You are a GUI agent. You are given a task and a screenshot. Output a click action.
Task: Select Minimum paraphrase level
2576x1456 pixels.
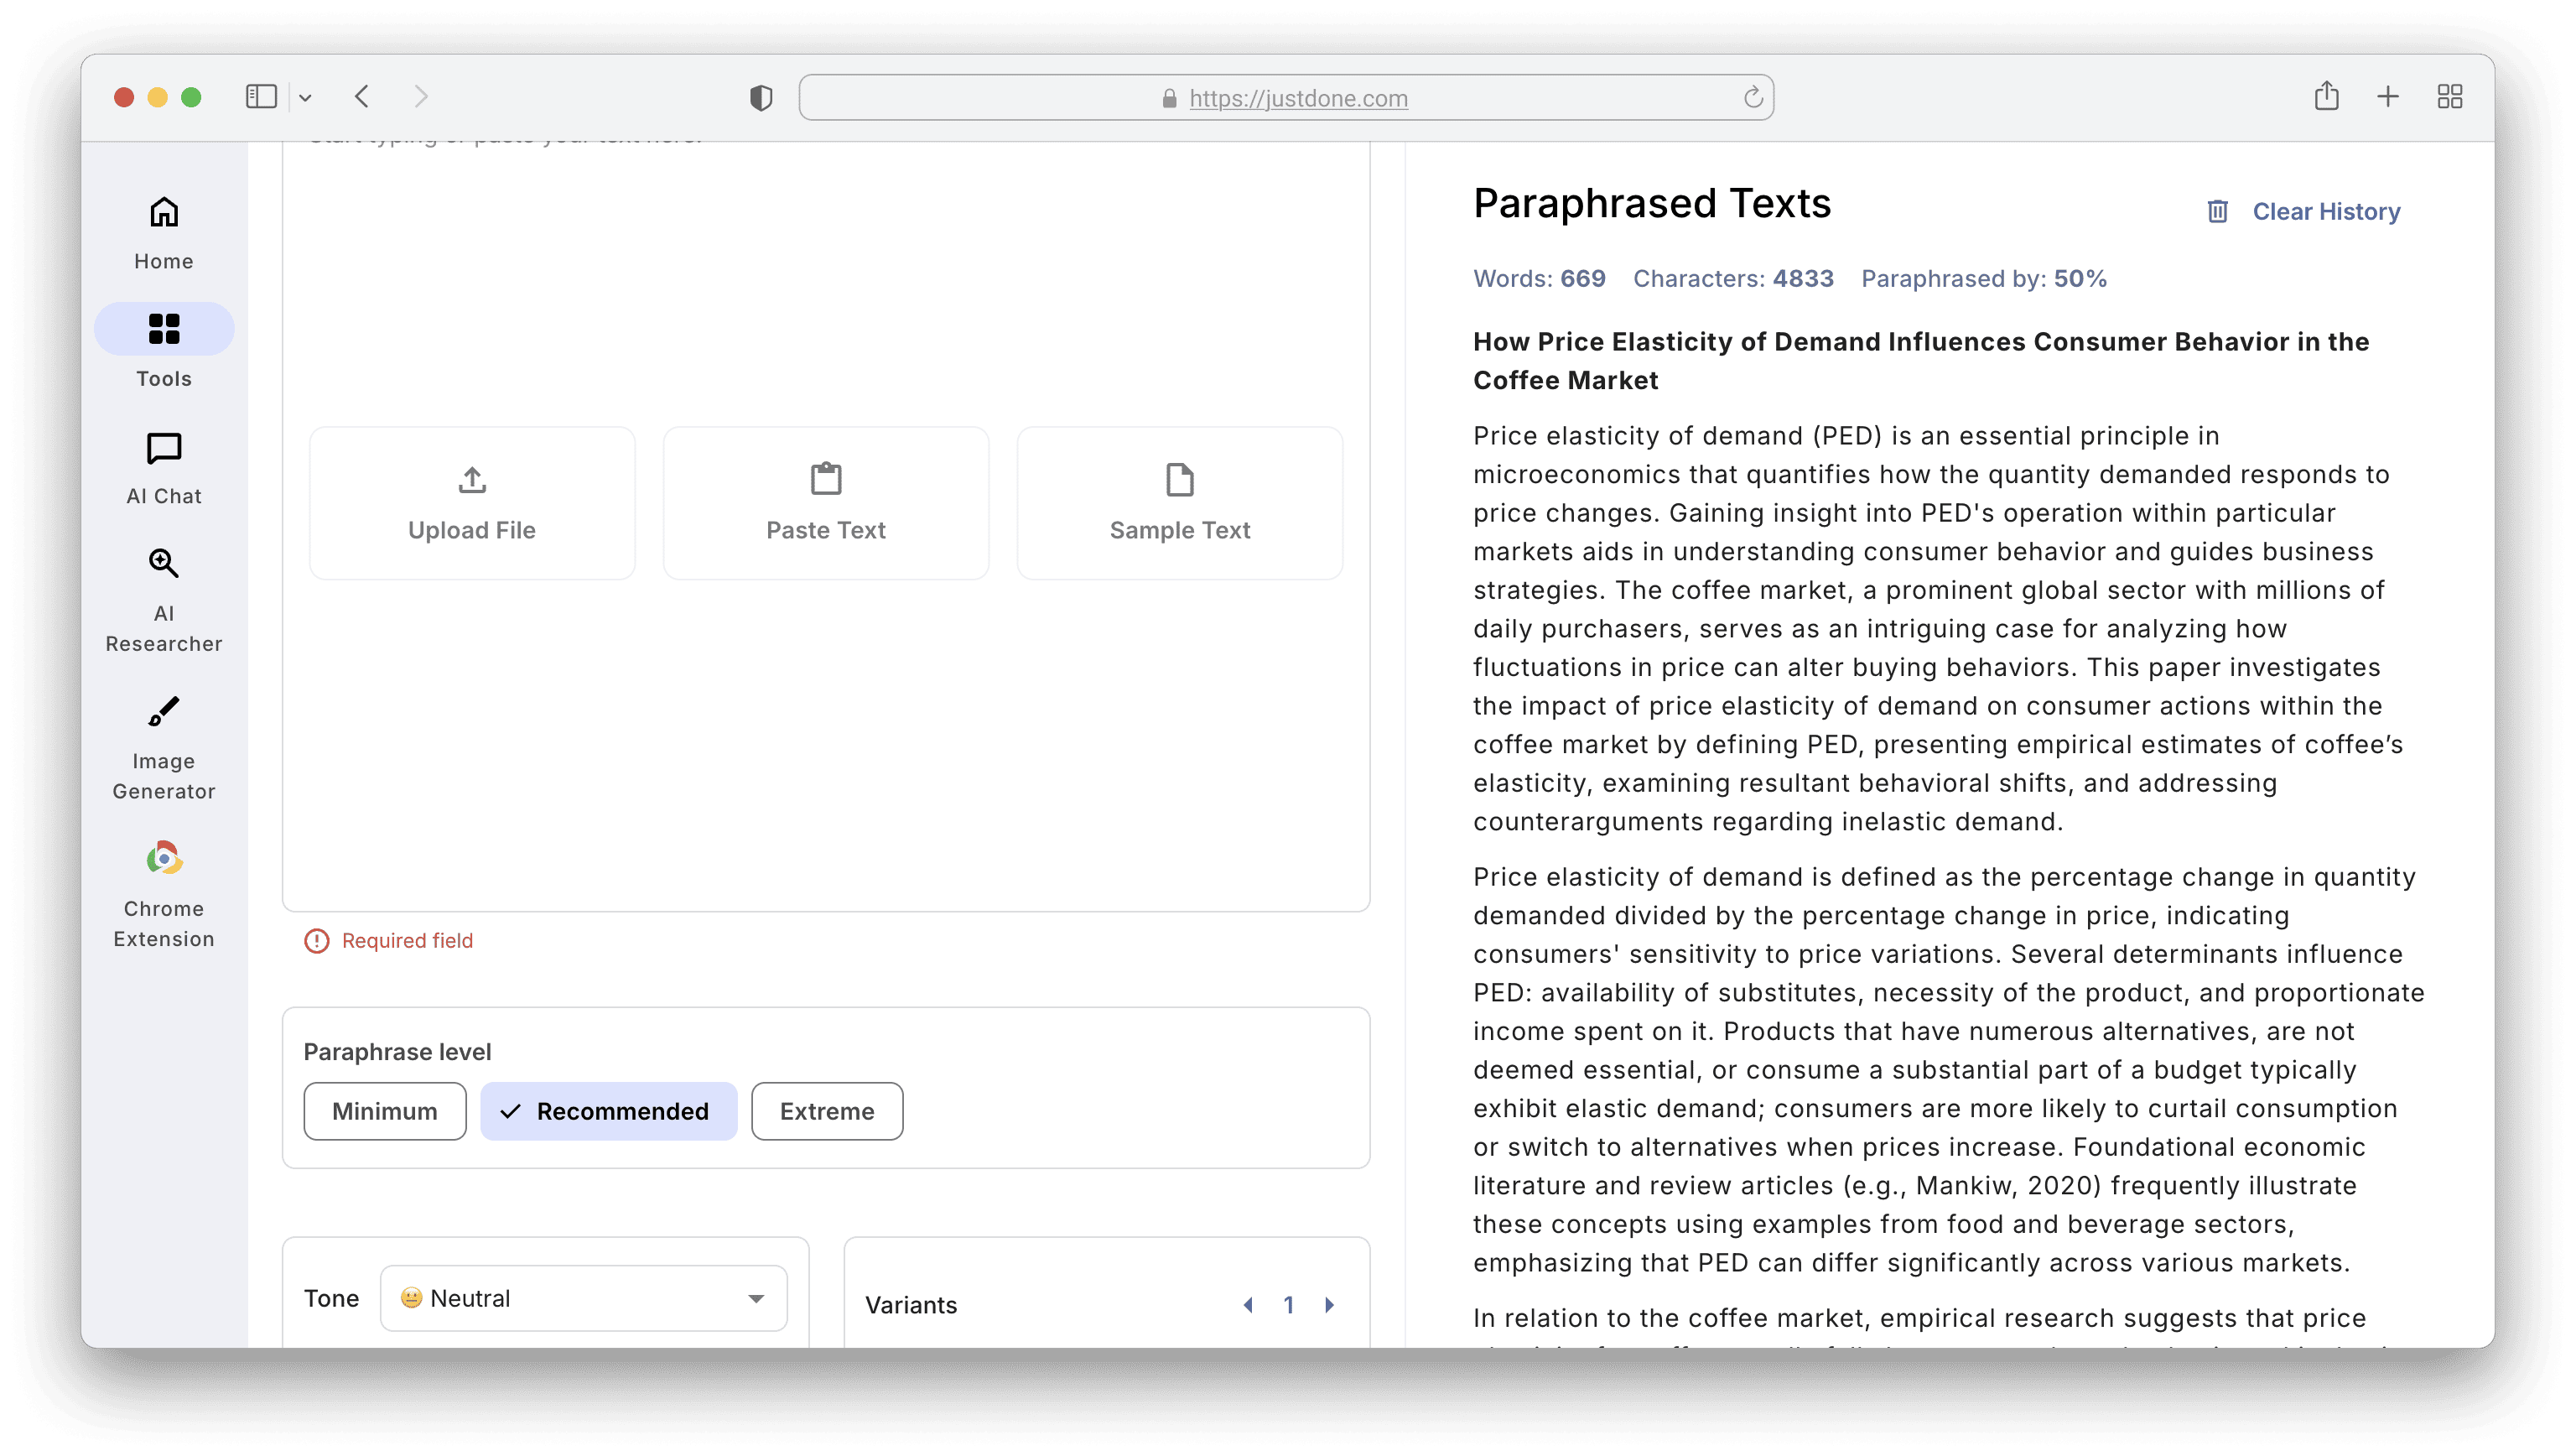[385, 1111]
